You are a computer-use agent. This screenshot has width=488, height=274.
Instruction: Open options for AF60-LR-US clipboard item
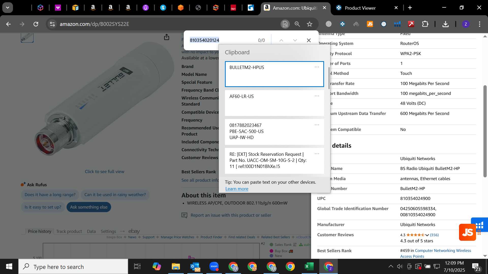[x=317, y=96]
